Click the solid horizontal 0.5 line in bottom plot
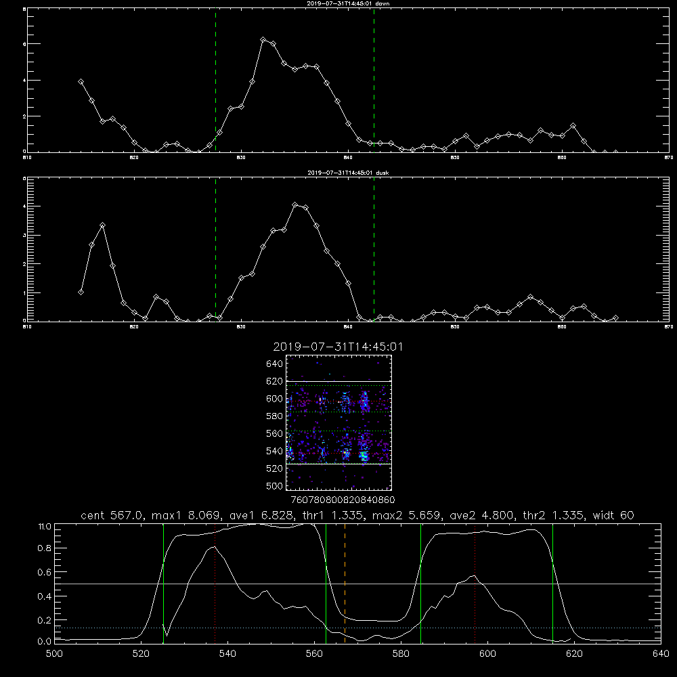Viewport: 677px width, 677px height. pos(358,584)
